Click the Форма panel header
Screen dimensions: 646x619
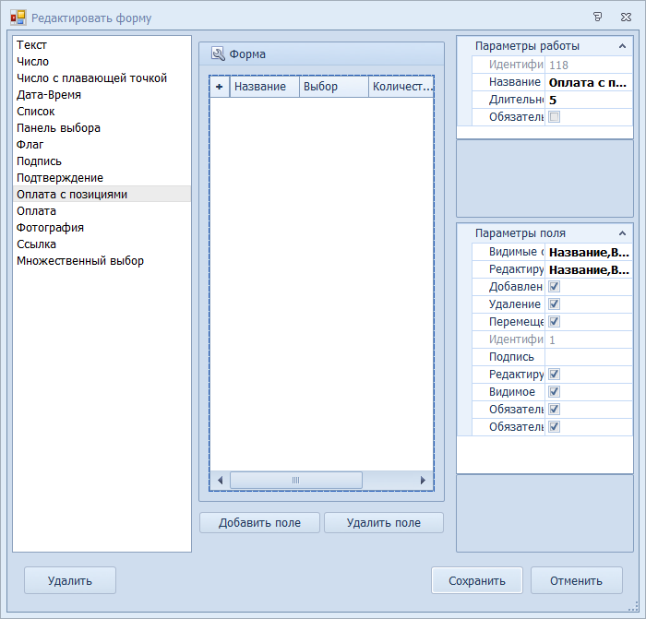pyautogui.click(x=321, y=54)
